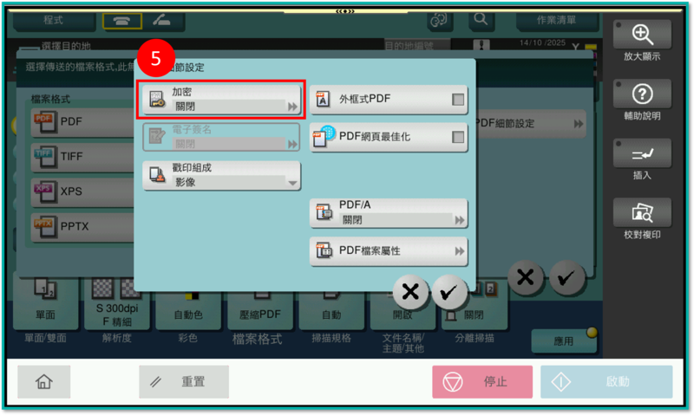This screenshot has width=694, height=415.
Task: Click the 停止 stop button
Action: 482,382
